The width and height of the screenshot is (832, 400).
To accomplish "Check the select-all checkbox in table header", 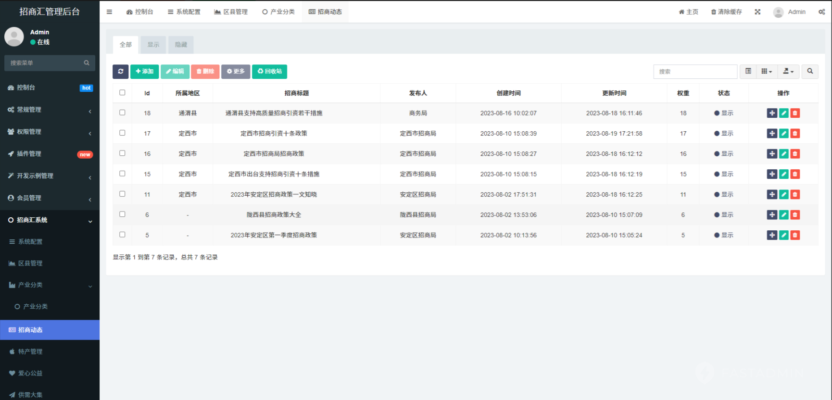I will 122,92.
